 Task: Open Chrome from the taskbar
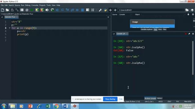click(x=56, y=106)
